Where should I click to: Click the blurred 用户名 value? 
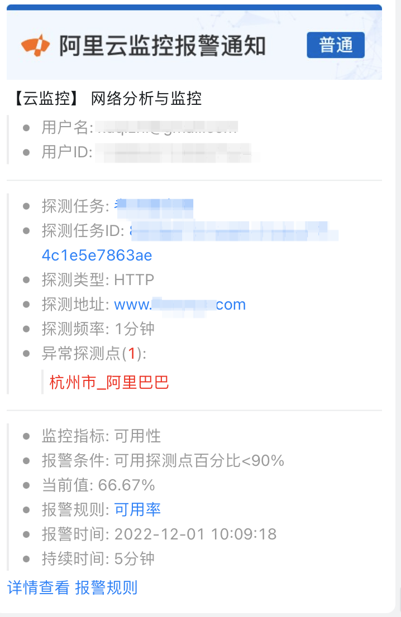(166, 128)
